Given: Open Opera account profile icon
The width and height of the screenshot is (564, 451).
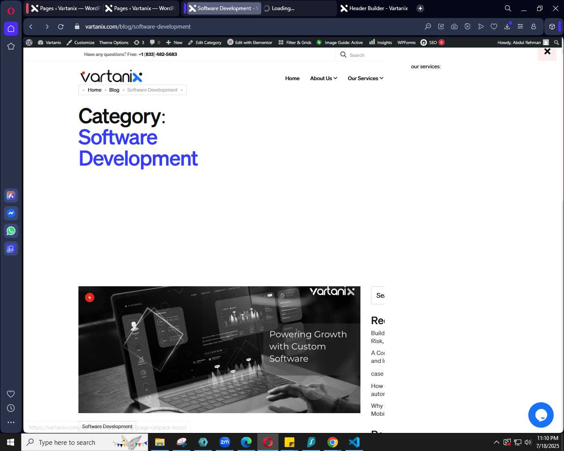Looking at the screenshot, I should (534, 26).
